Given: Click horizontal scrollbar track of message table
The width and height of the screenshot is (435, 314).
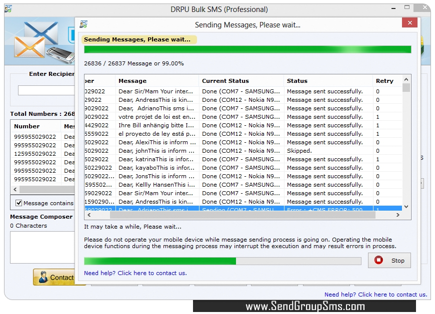Looking at the screenshot, I should (241, 215).
